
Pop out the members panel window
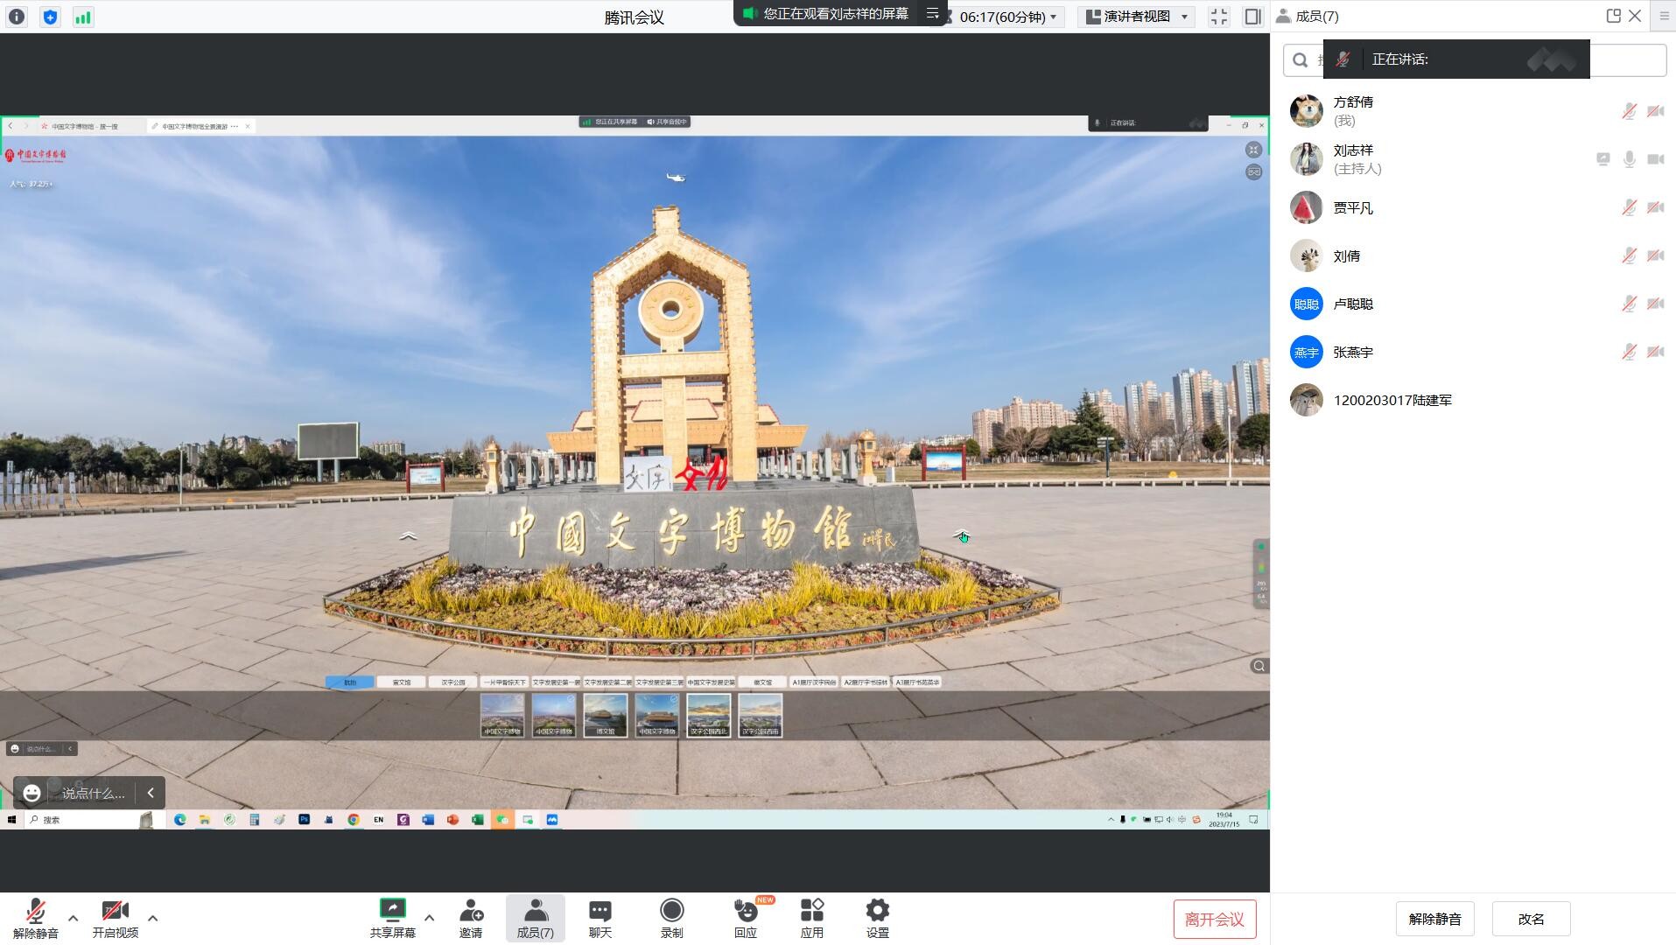(x=1613, y=16)
